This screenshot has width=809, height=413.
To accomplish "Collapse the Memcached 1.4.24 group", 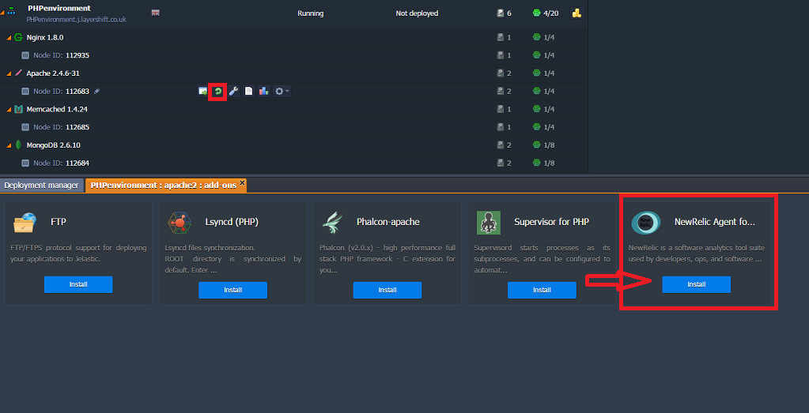I will point(9,111).
